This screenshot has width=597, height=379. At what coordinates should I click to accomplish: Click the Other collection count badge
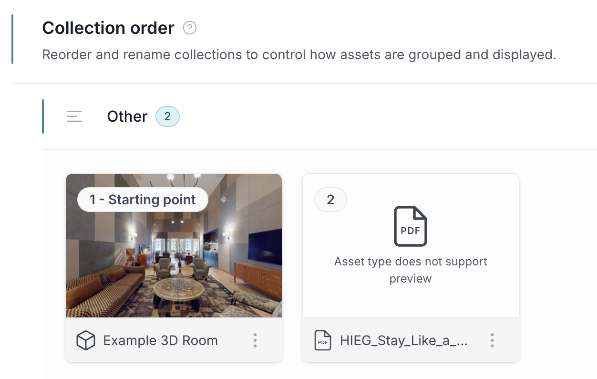[167, 116]
